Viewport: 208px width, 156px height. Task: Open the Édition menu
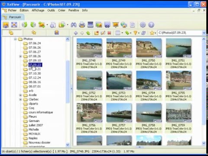(24, 10)
